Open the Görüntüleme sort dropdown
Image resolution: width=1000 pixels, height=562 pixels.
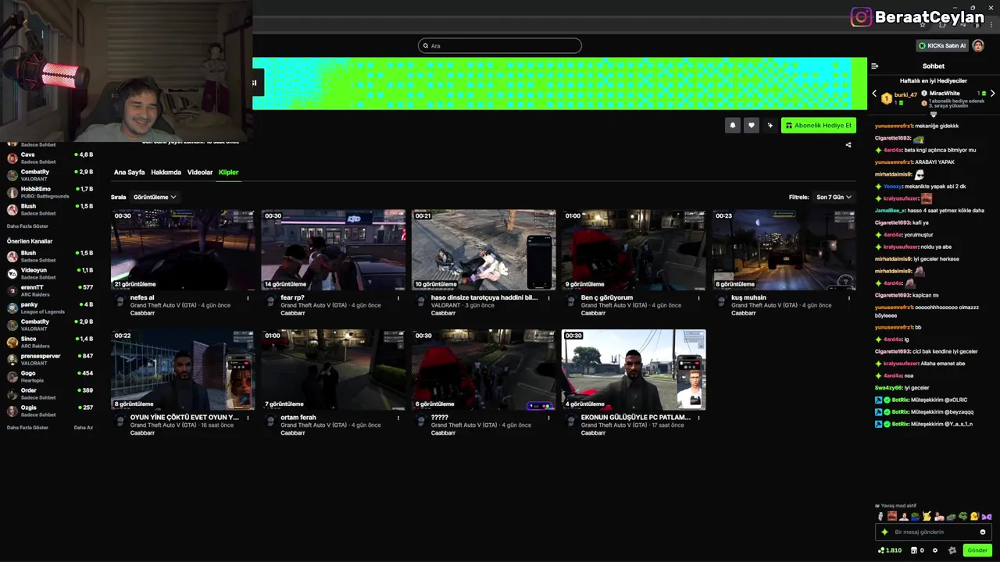click(155, 197)
